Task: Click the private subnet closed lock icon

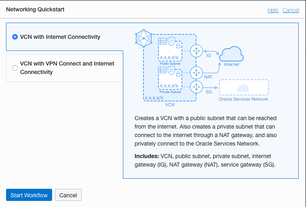Action: 177,74
